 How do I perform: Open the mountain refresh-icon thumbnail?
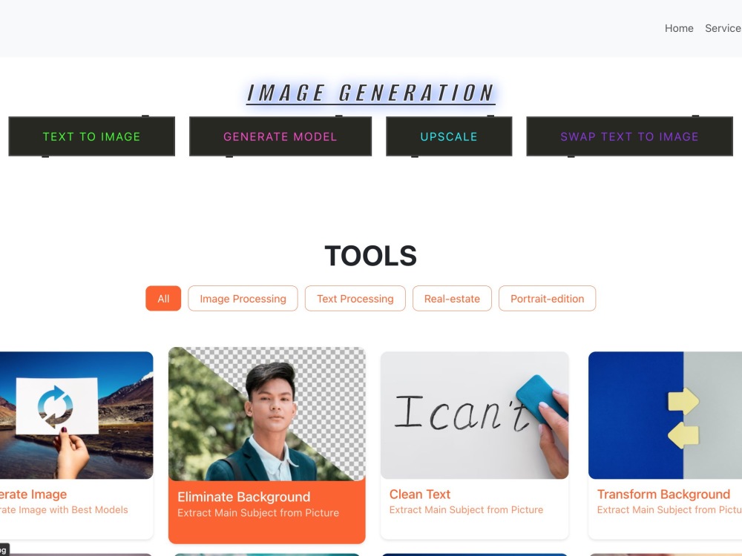76,415
